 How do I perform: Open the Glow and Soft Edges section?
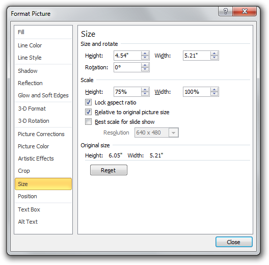[x=43, y=95]
